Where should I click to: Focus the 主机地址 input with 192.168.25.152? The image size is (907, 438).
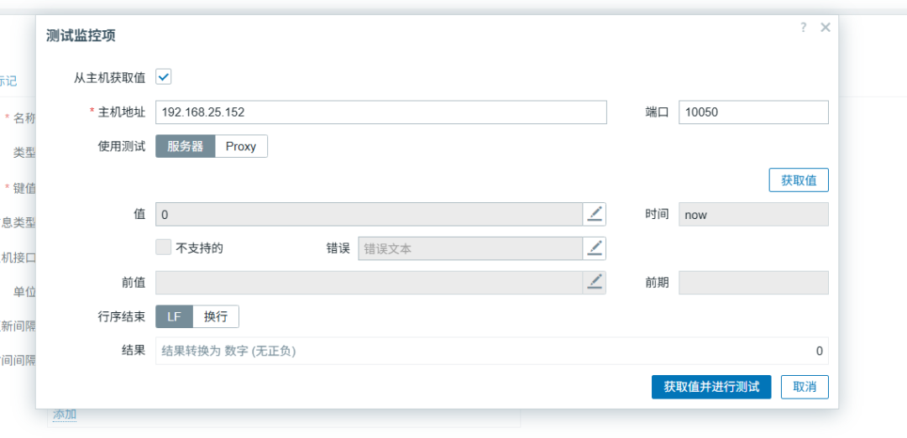[x=381, y=112]
